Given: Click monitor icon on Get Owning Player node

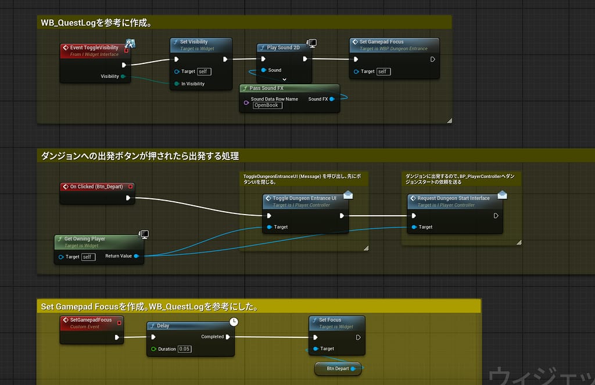Looking at the screenshot, I should click(x=144, y=234).
